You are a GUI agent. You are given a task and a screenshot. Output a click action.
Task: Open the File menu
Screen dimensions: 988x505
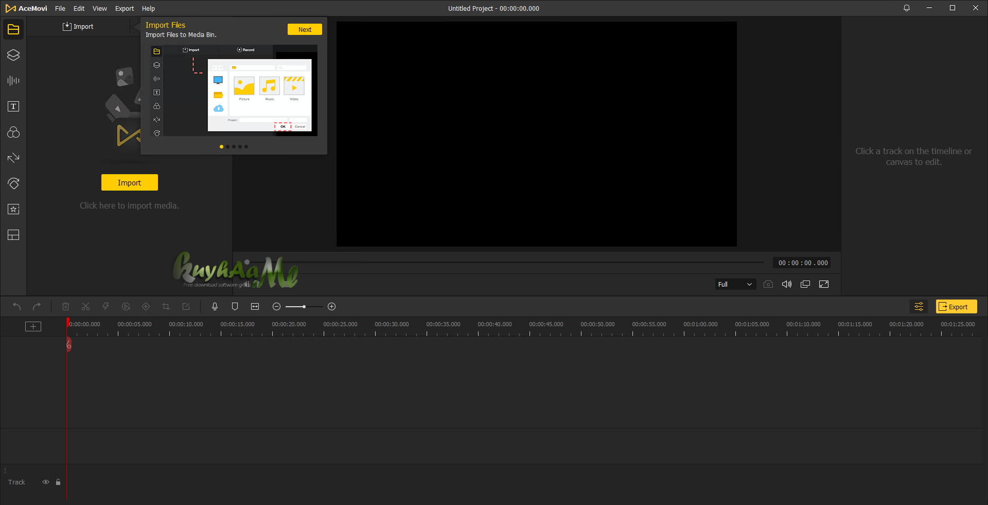(x=60, y=8)
